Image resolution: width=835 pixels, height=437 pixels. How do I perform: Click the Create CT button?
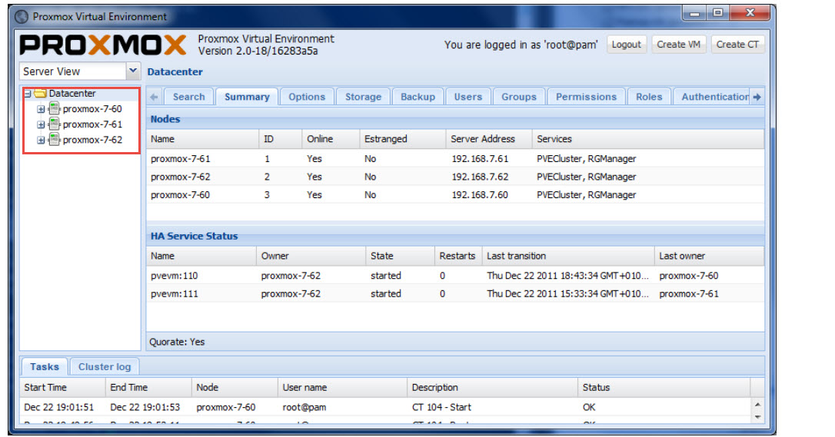click(737, 45)
